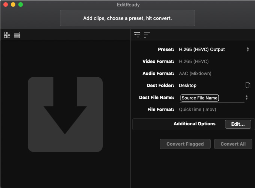Expand the Dest File Name options stepper
The width and height of the screenshot is (255, 188).
tap(246, 98)
